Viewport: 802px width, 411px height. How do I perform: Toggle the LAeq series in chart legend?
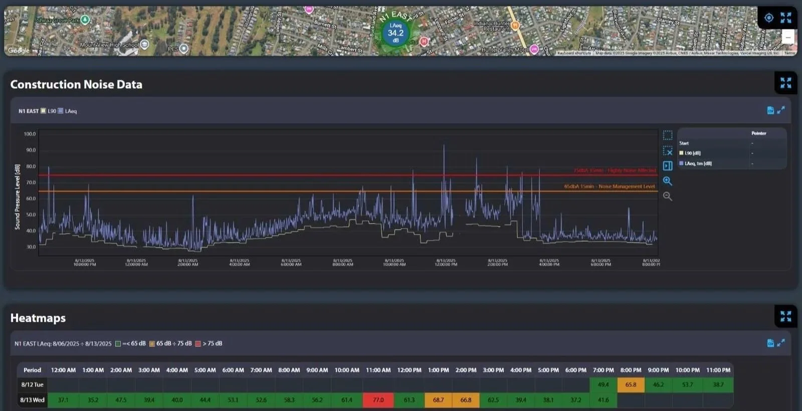coord(67,111)
